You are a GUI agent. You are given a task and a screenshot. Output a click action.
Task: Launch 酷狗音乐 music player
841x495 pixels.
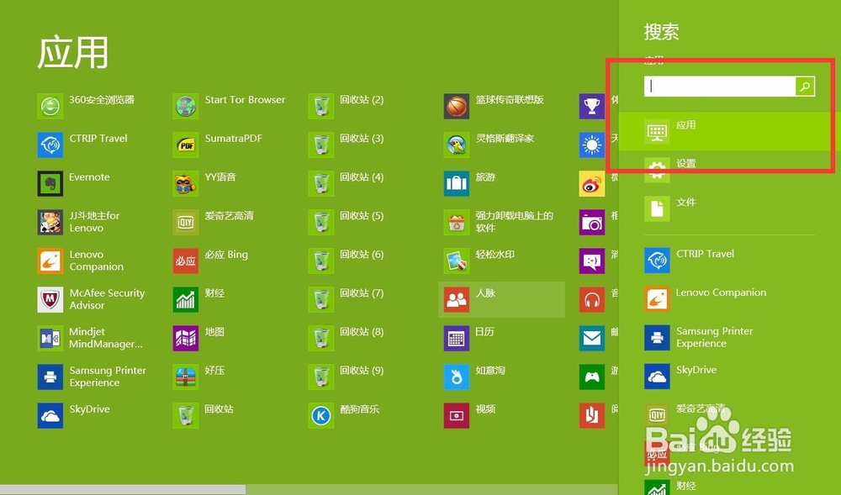point(344,415)
